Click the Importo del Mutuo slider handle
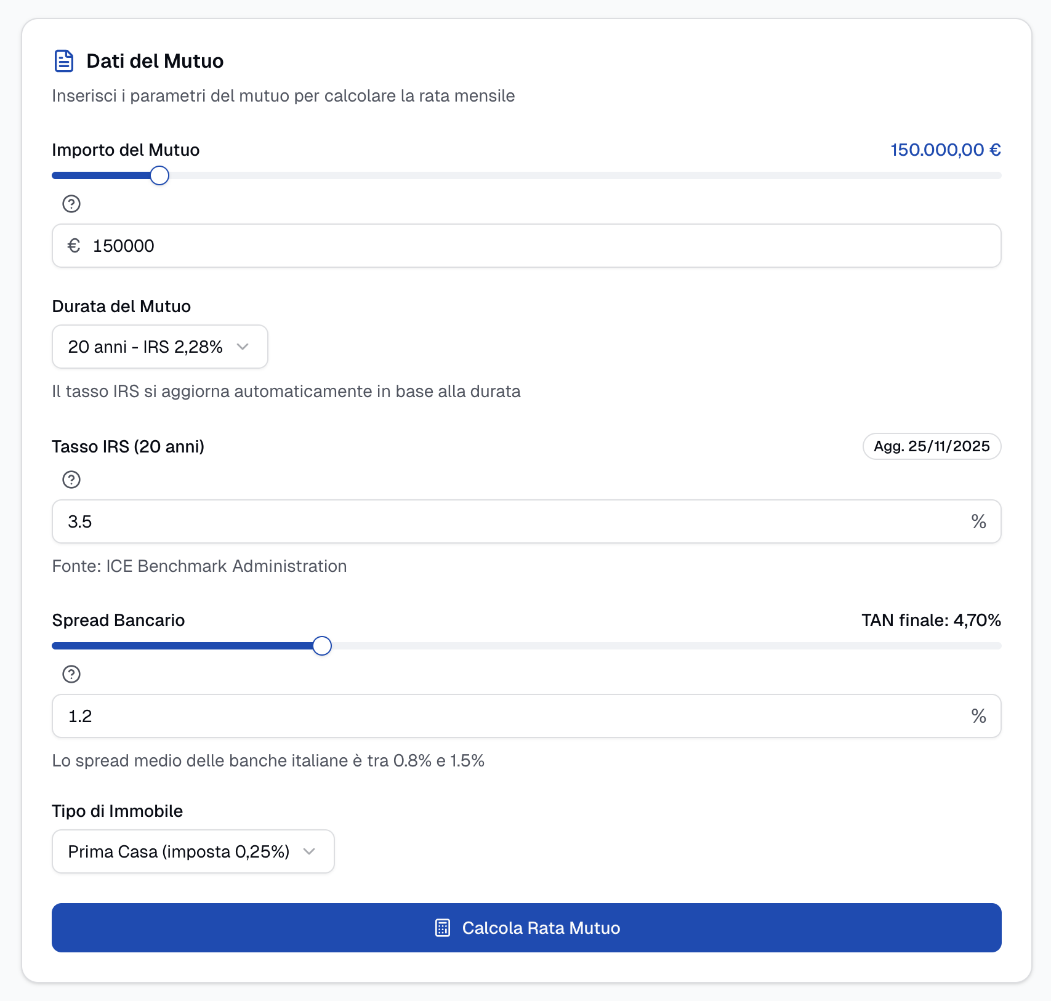This screenshot has height=1001, width=1051. pos(159,175)
